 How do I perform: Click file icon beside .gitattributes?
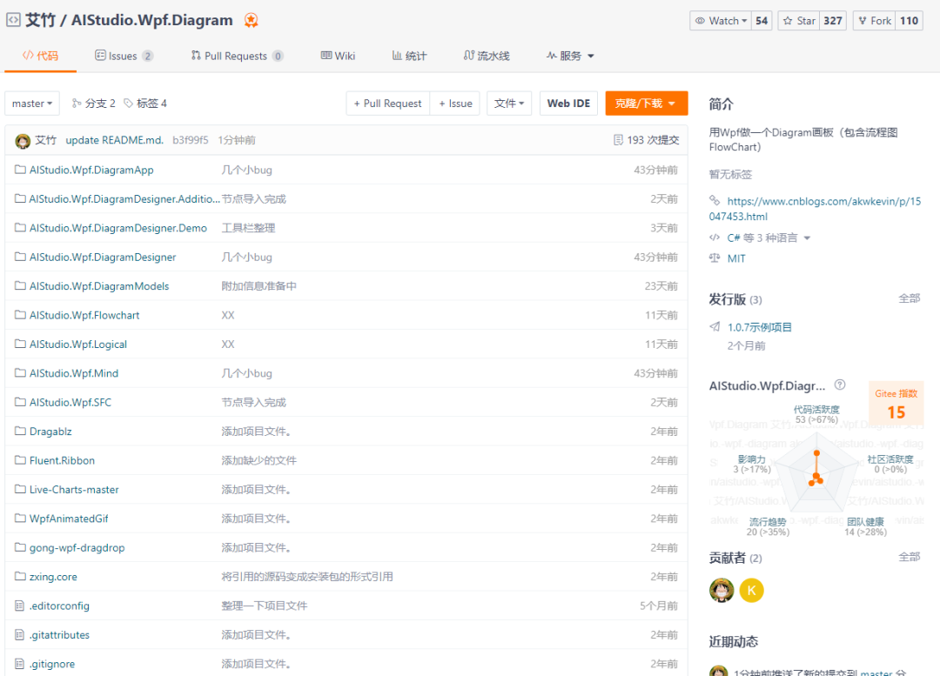[20, 634]
